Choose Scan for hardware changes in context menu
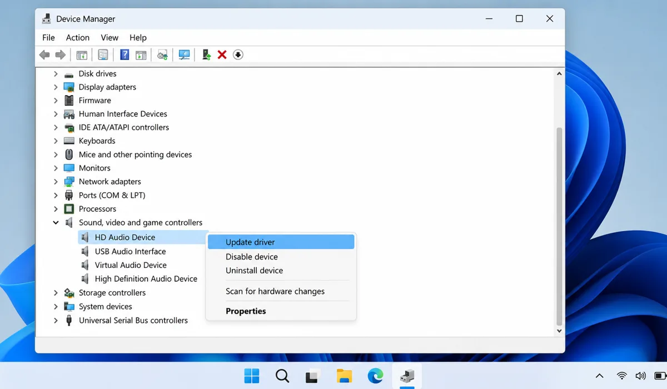This screenshot has height=389, width=667. (281, 291)
